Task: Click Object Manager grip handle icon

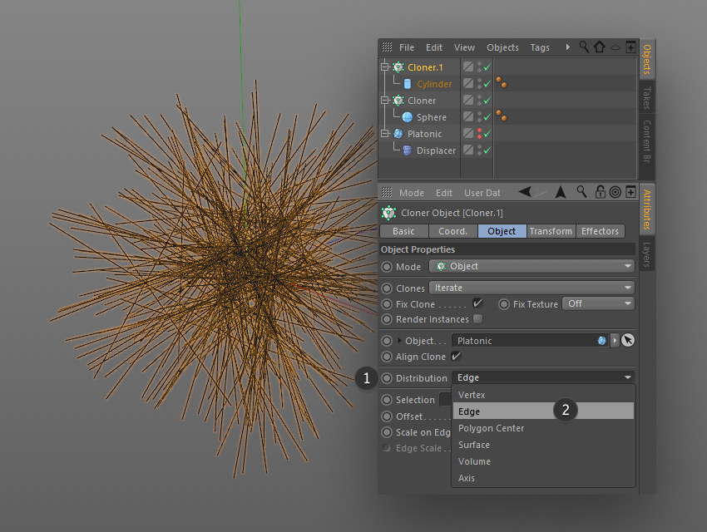Action: click(x=387, y=47)
